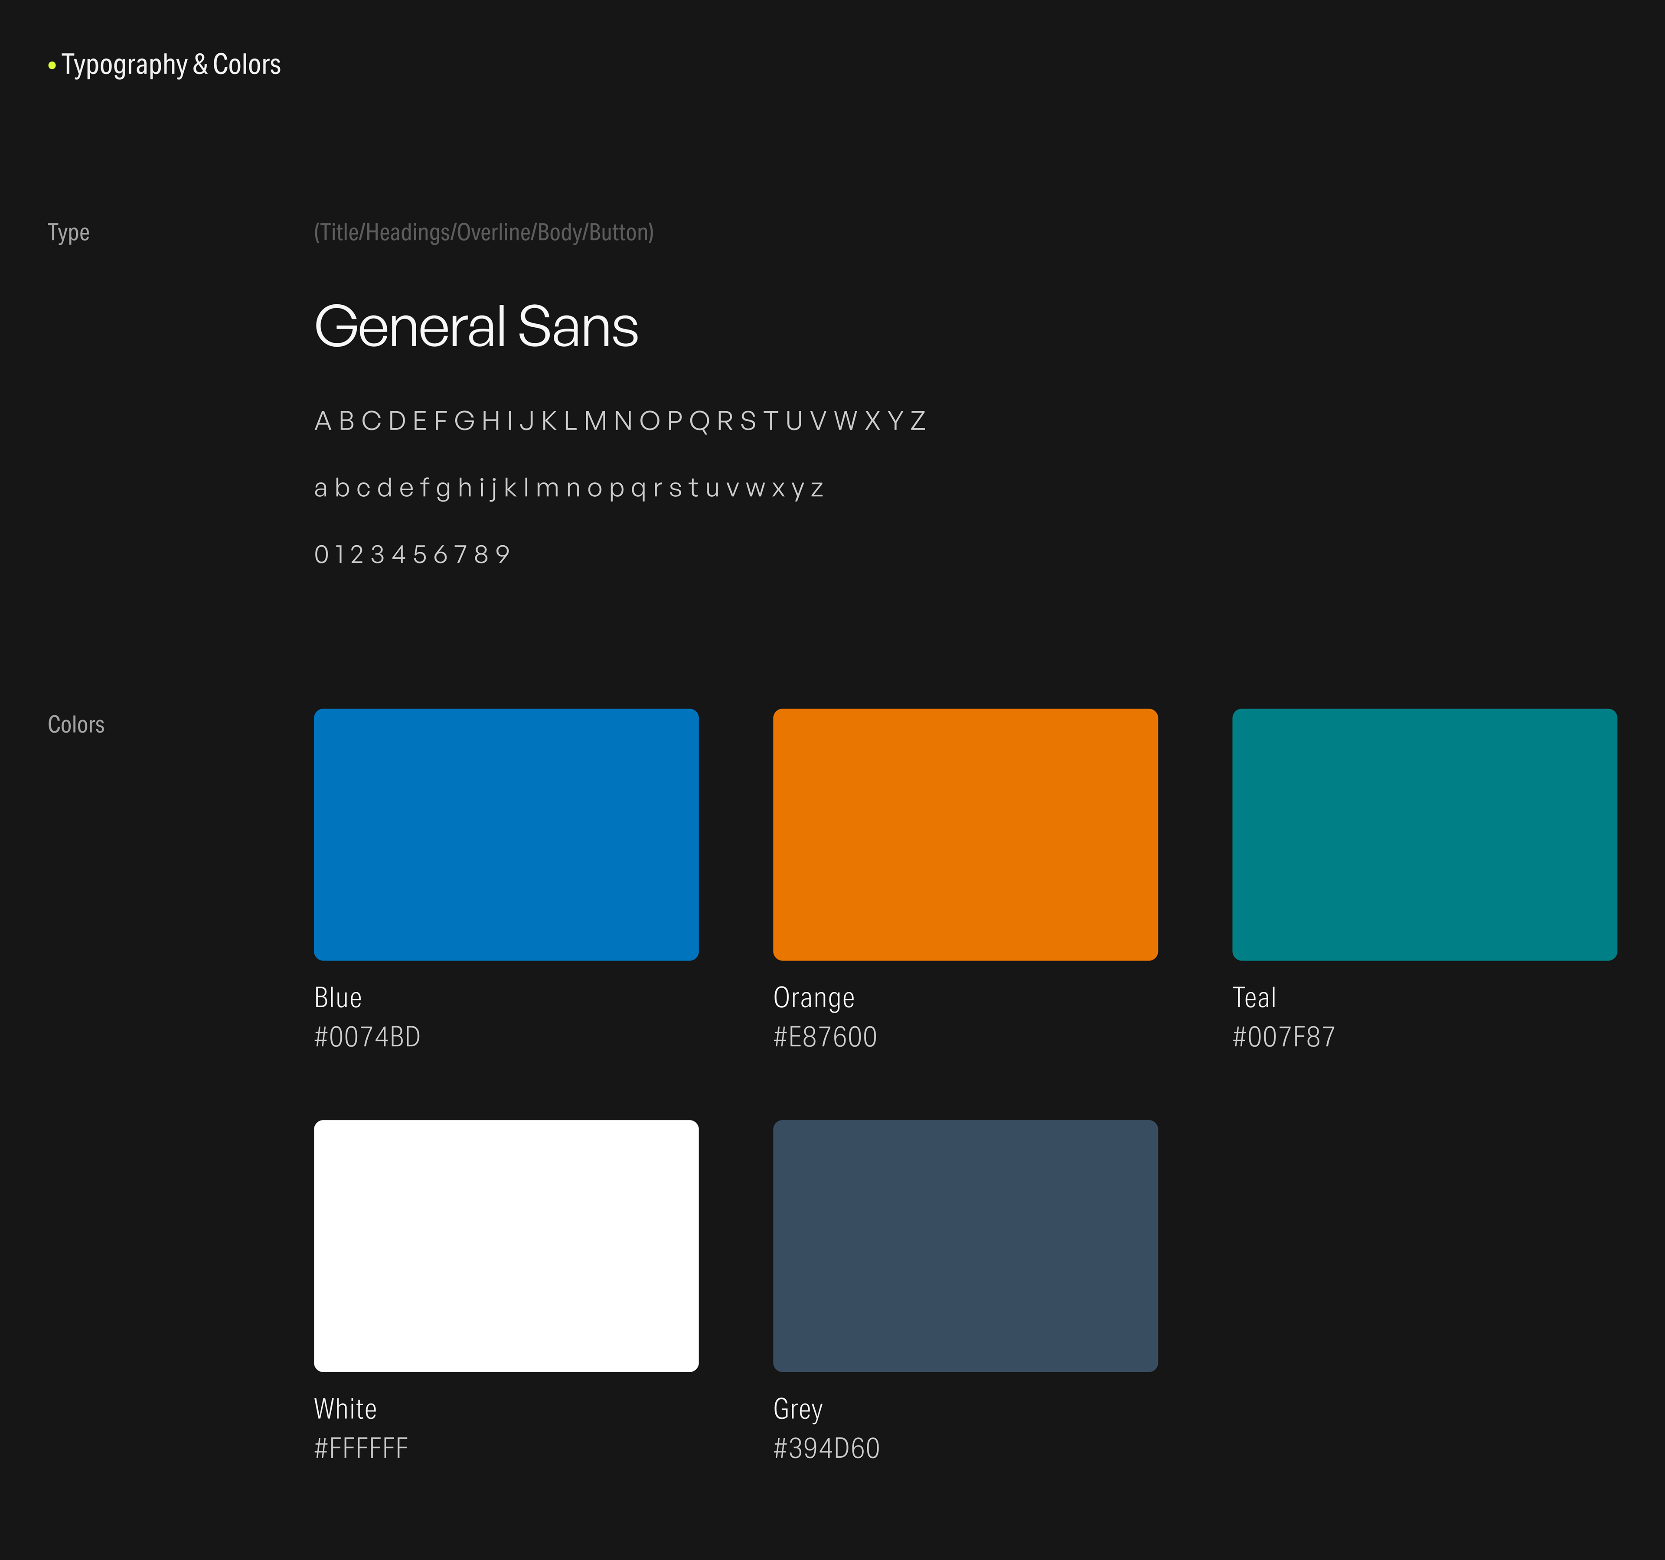Click the General Sans font title
This screenshot has width=1665, height=1560.
click(476, 326)
